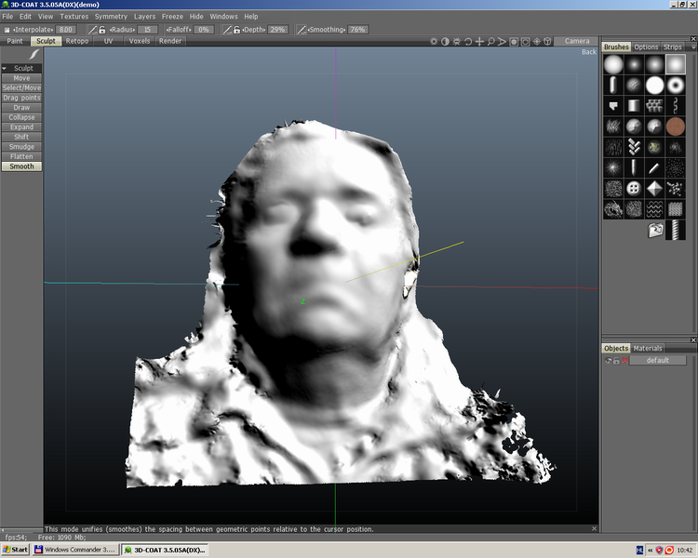Toggle the lock icon beside Radius
The width and height of the screenshot is (698, 558).
pyautogui.click(x=104, y=30)
